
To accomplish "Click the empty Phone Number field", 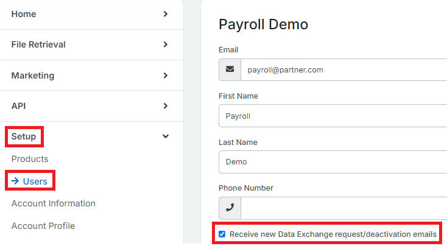I will [344, 208].
